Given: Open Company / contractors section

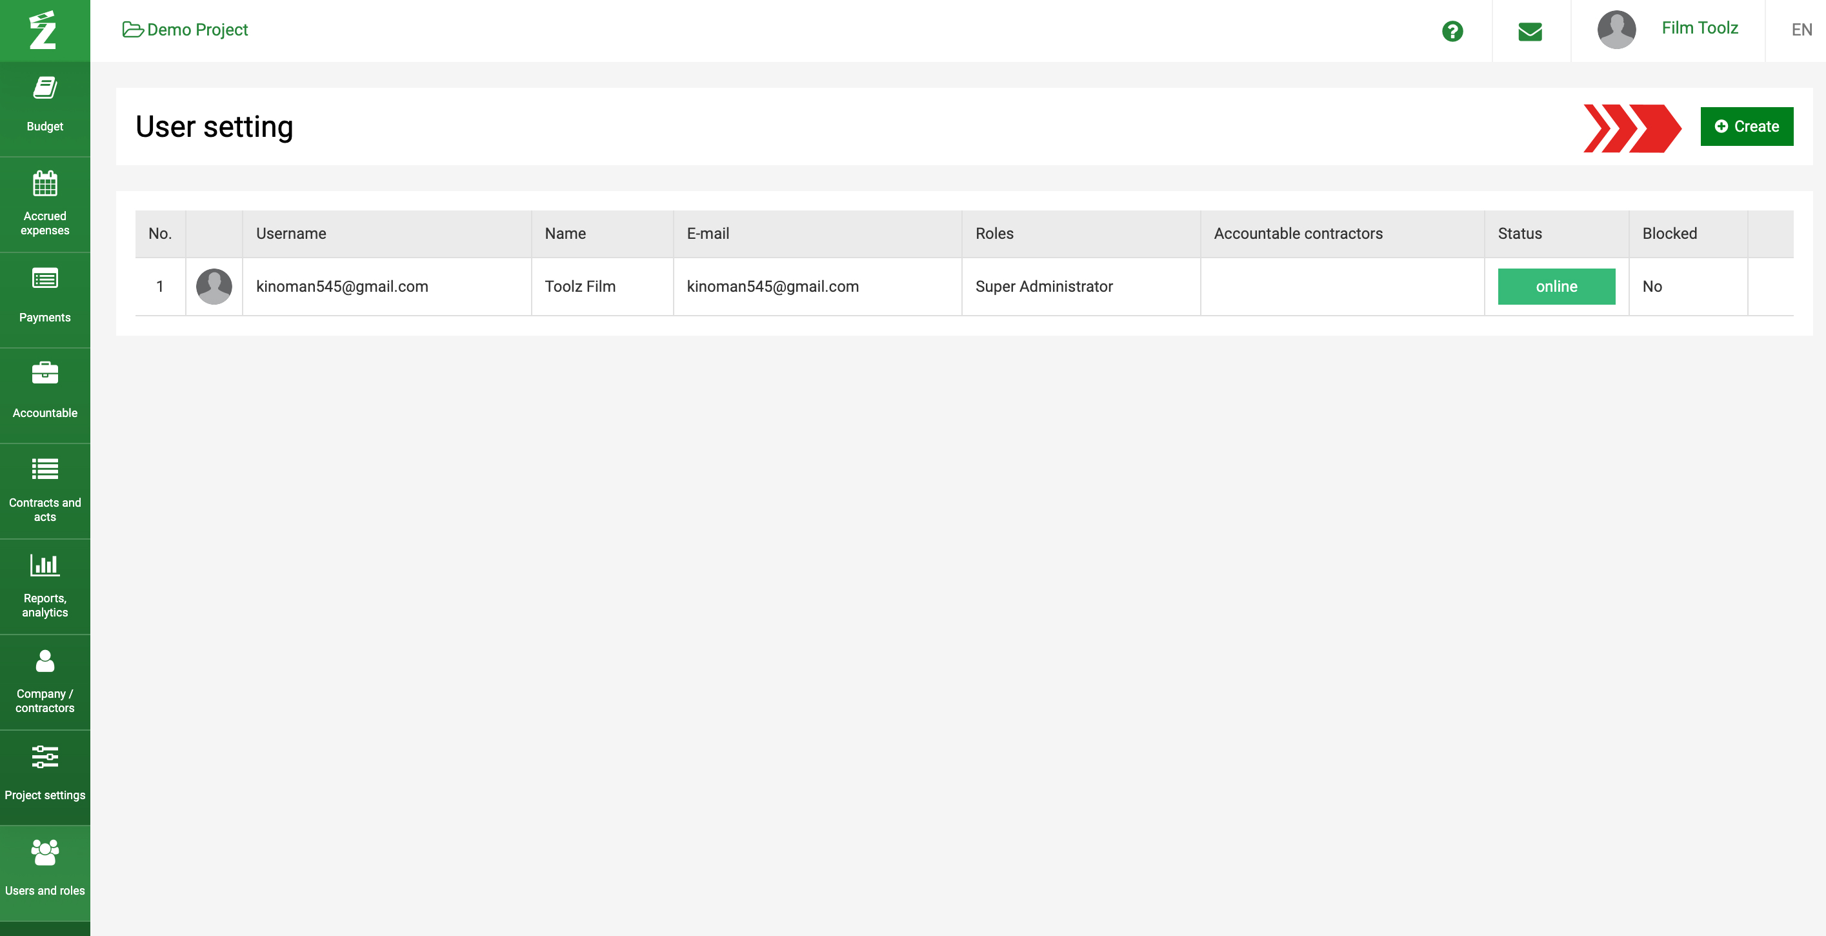Looking at the screenshot, I should [x=45, y=682].
